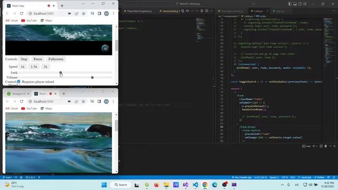Toggle VS Code panel layout icon

point(295,4)
